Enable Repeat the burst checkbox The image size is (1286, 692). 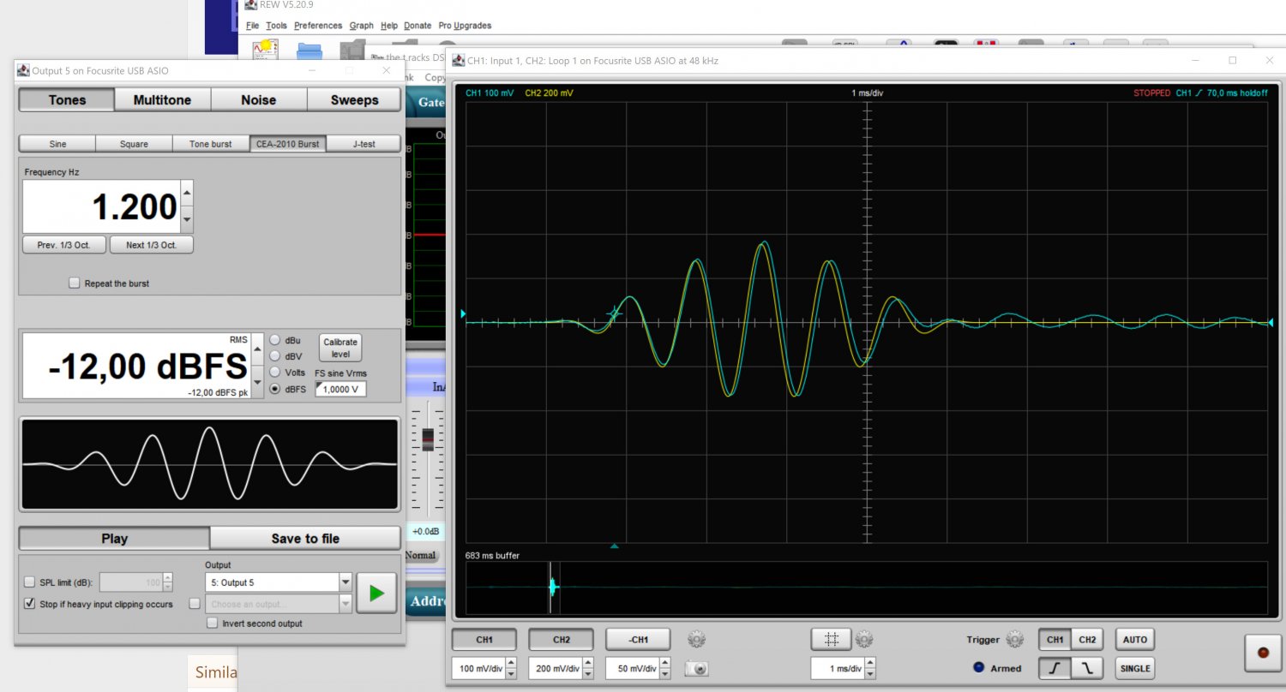coord(75,283)
